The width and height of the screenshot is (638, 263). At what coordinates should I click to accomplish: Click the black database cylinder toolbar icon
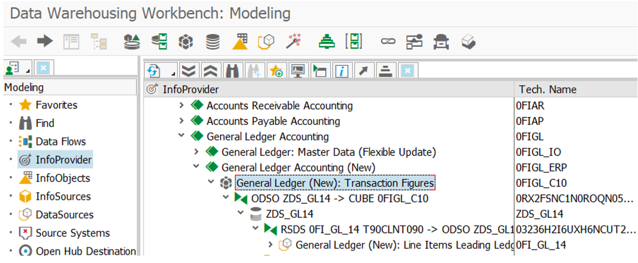212,41
